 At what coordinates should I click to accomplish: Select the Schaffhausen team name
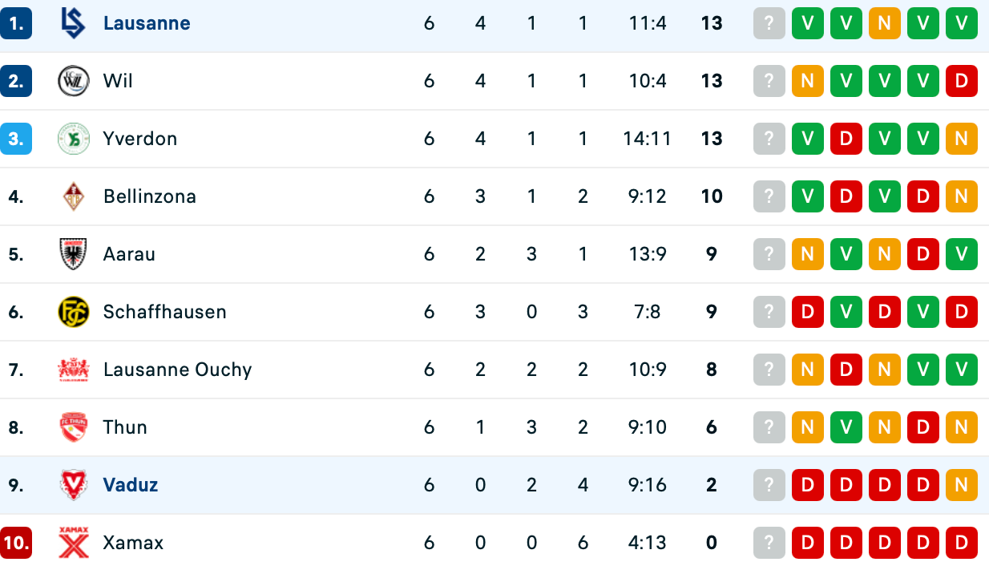point(165,312)
